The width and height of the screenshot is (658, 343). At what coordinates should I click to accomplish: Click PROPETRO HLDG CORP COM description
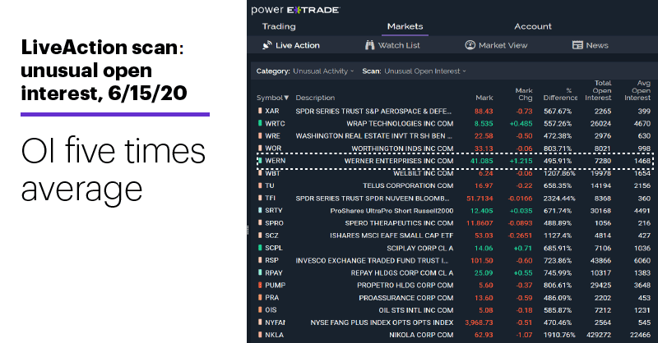pos(405,286)
